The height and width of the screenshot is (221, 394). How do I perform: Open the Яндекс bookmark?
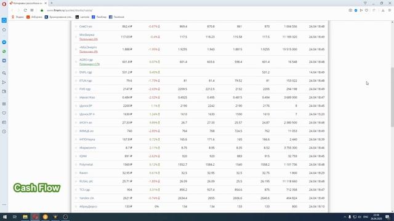(x=18, y=17)
